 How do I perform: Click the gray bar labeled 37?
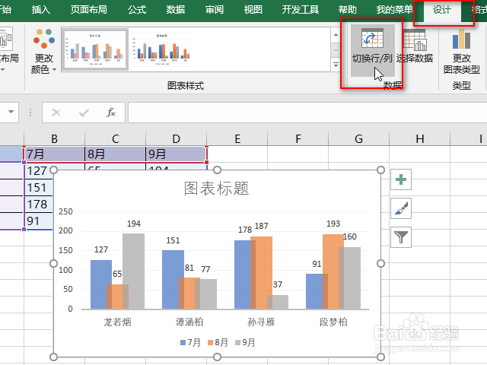click(x=278, y=302)
